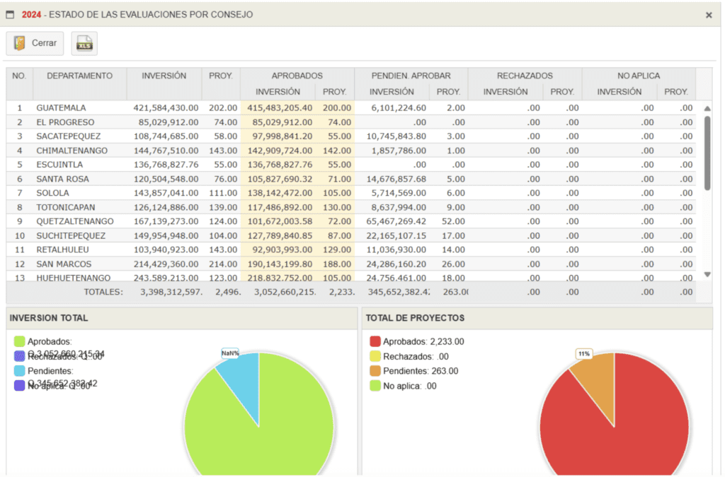725x477 pixels.
Task: Close the dialog with the X icon
Action: (709, 15)
